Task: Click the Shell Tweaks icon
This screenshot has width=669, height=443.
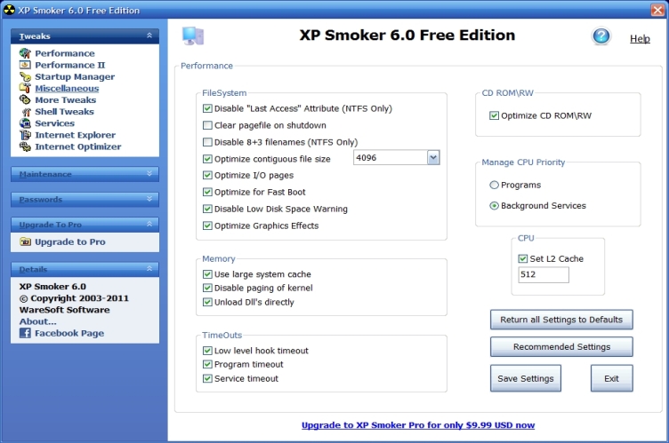Action: [26, 112]
